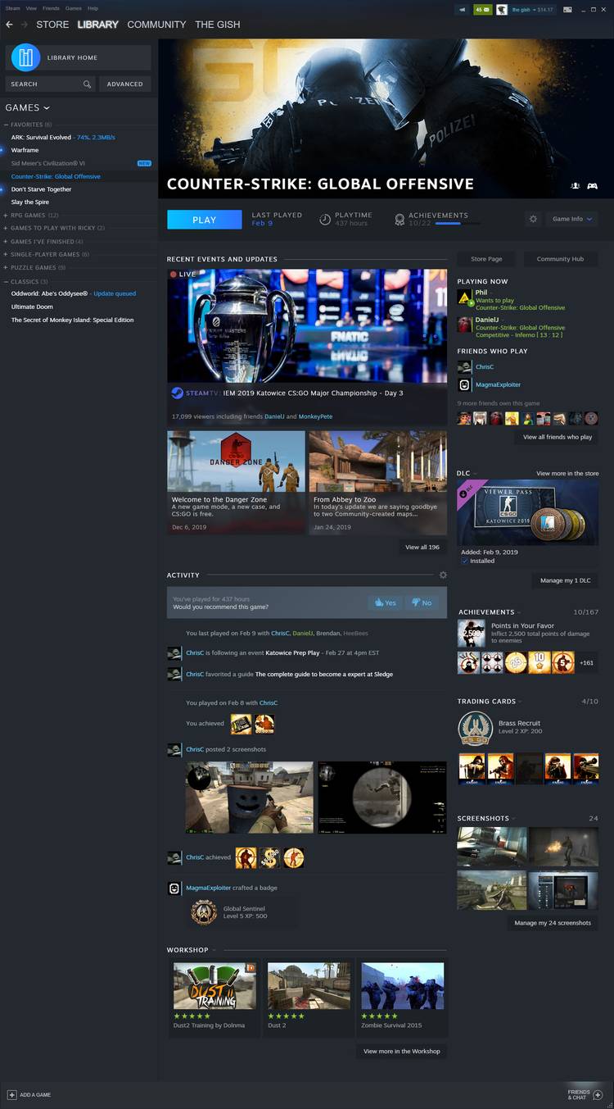The height and width of the screenshot is (1109, 614).
Task: Click View all 196 events
Action: [x=422, y=547]
